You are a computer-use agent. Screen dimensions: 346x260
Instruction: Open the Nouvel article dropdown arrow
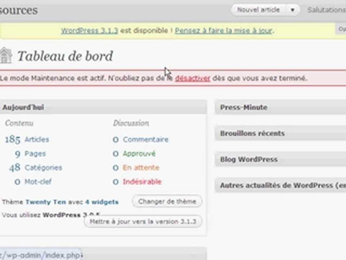click(x=293, y=10)
